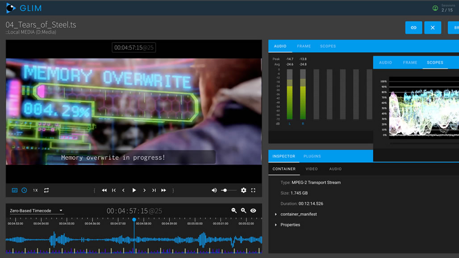Viewport: 459px width, 258px height.
Task: Copy the media link with the chain button
Action: tap(413, 28)
